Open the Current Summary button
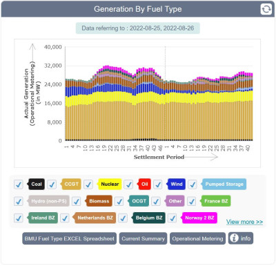The width and height of the screenshot is (276, 266). pos(143,238)
